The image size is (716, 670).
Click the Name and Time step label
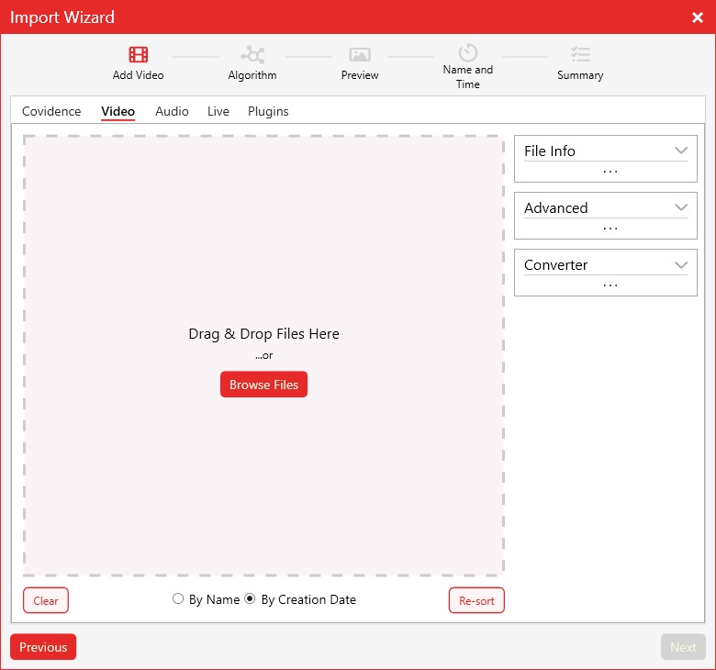tap(468, 77)
